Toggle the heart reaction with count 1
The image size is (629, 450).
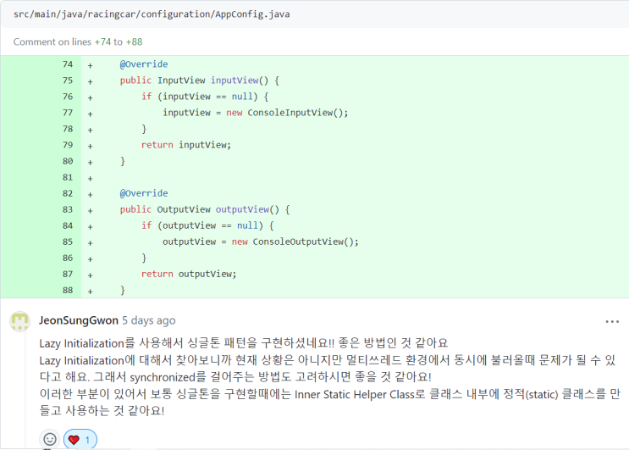(80, 440)
